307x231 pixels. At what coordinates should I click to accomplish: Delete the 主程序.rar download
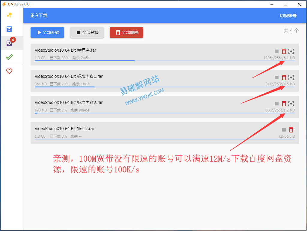tap(284, 52)
